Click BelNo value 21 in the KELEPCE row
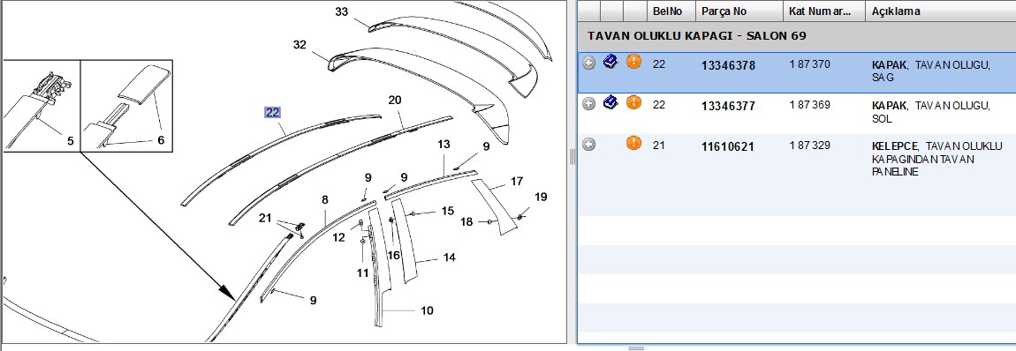This screenshot has width=1016, height=351. pyautogui.click(x=659, y=146)
